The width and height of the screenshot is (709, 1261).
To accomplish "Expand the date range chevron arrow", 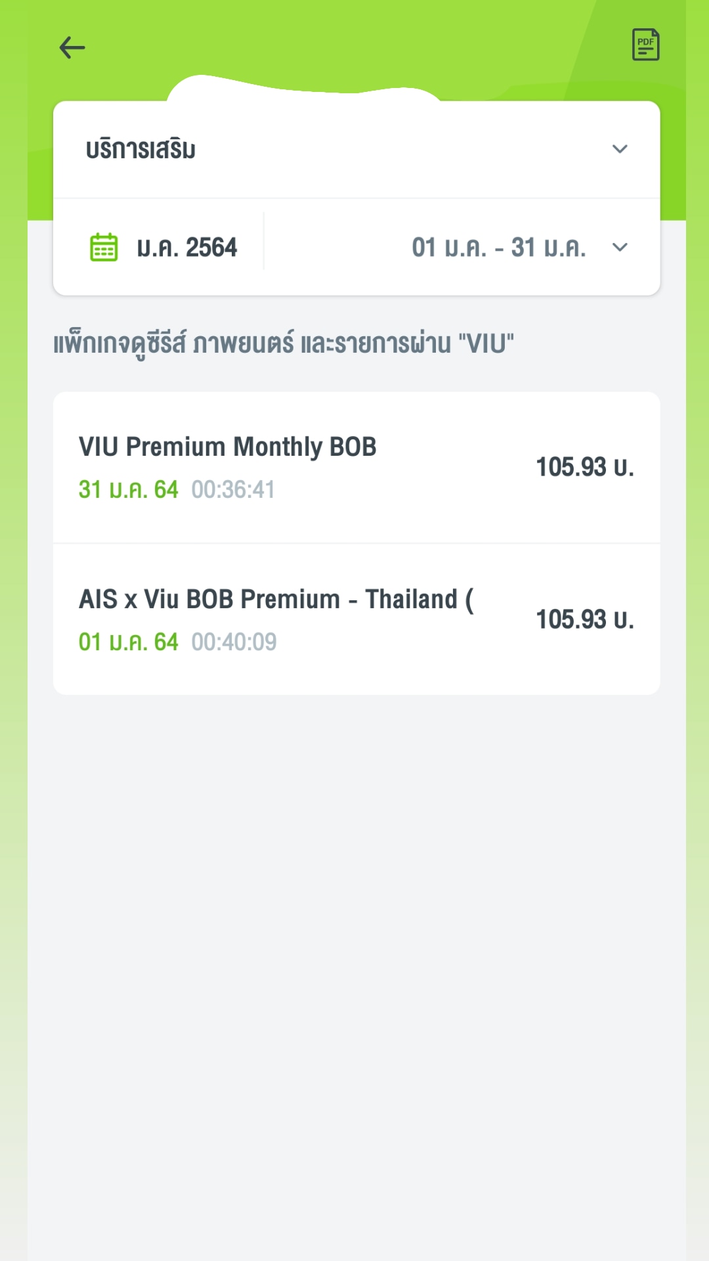I will click(x=620, y=248).
